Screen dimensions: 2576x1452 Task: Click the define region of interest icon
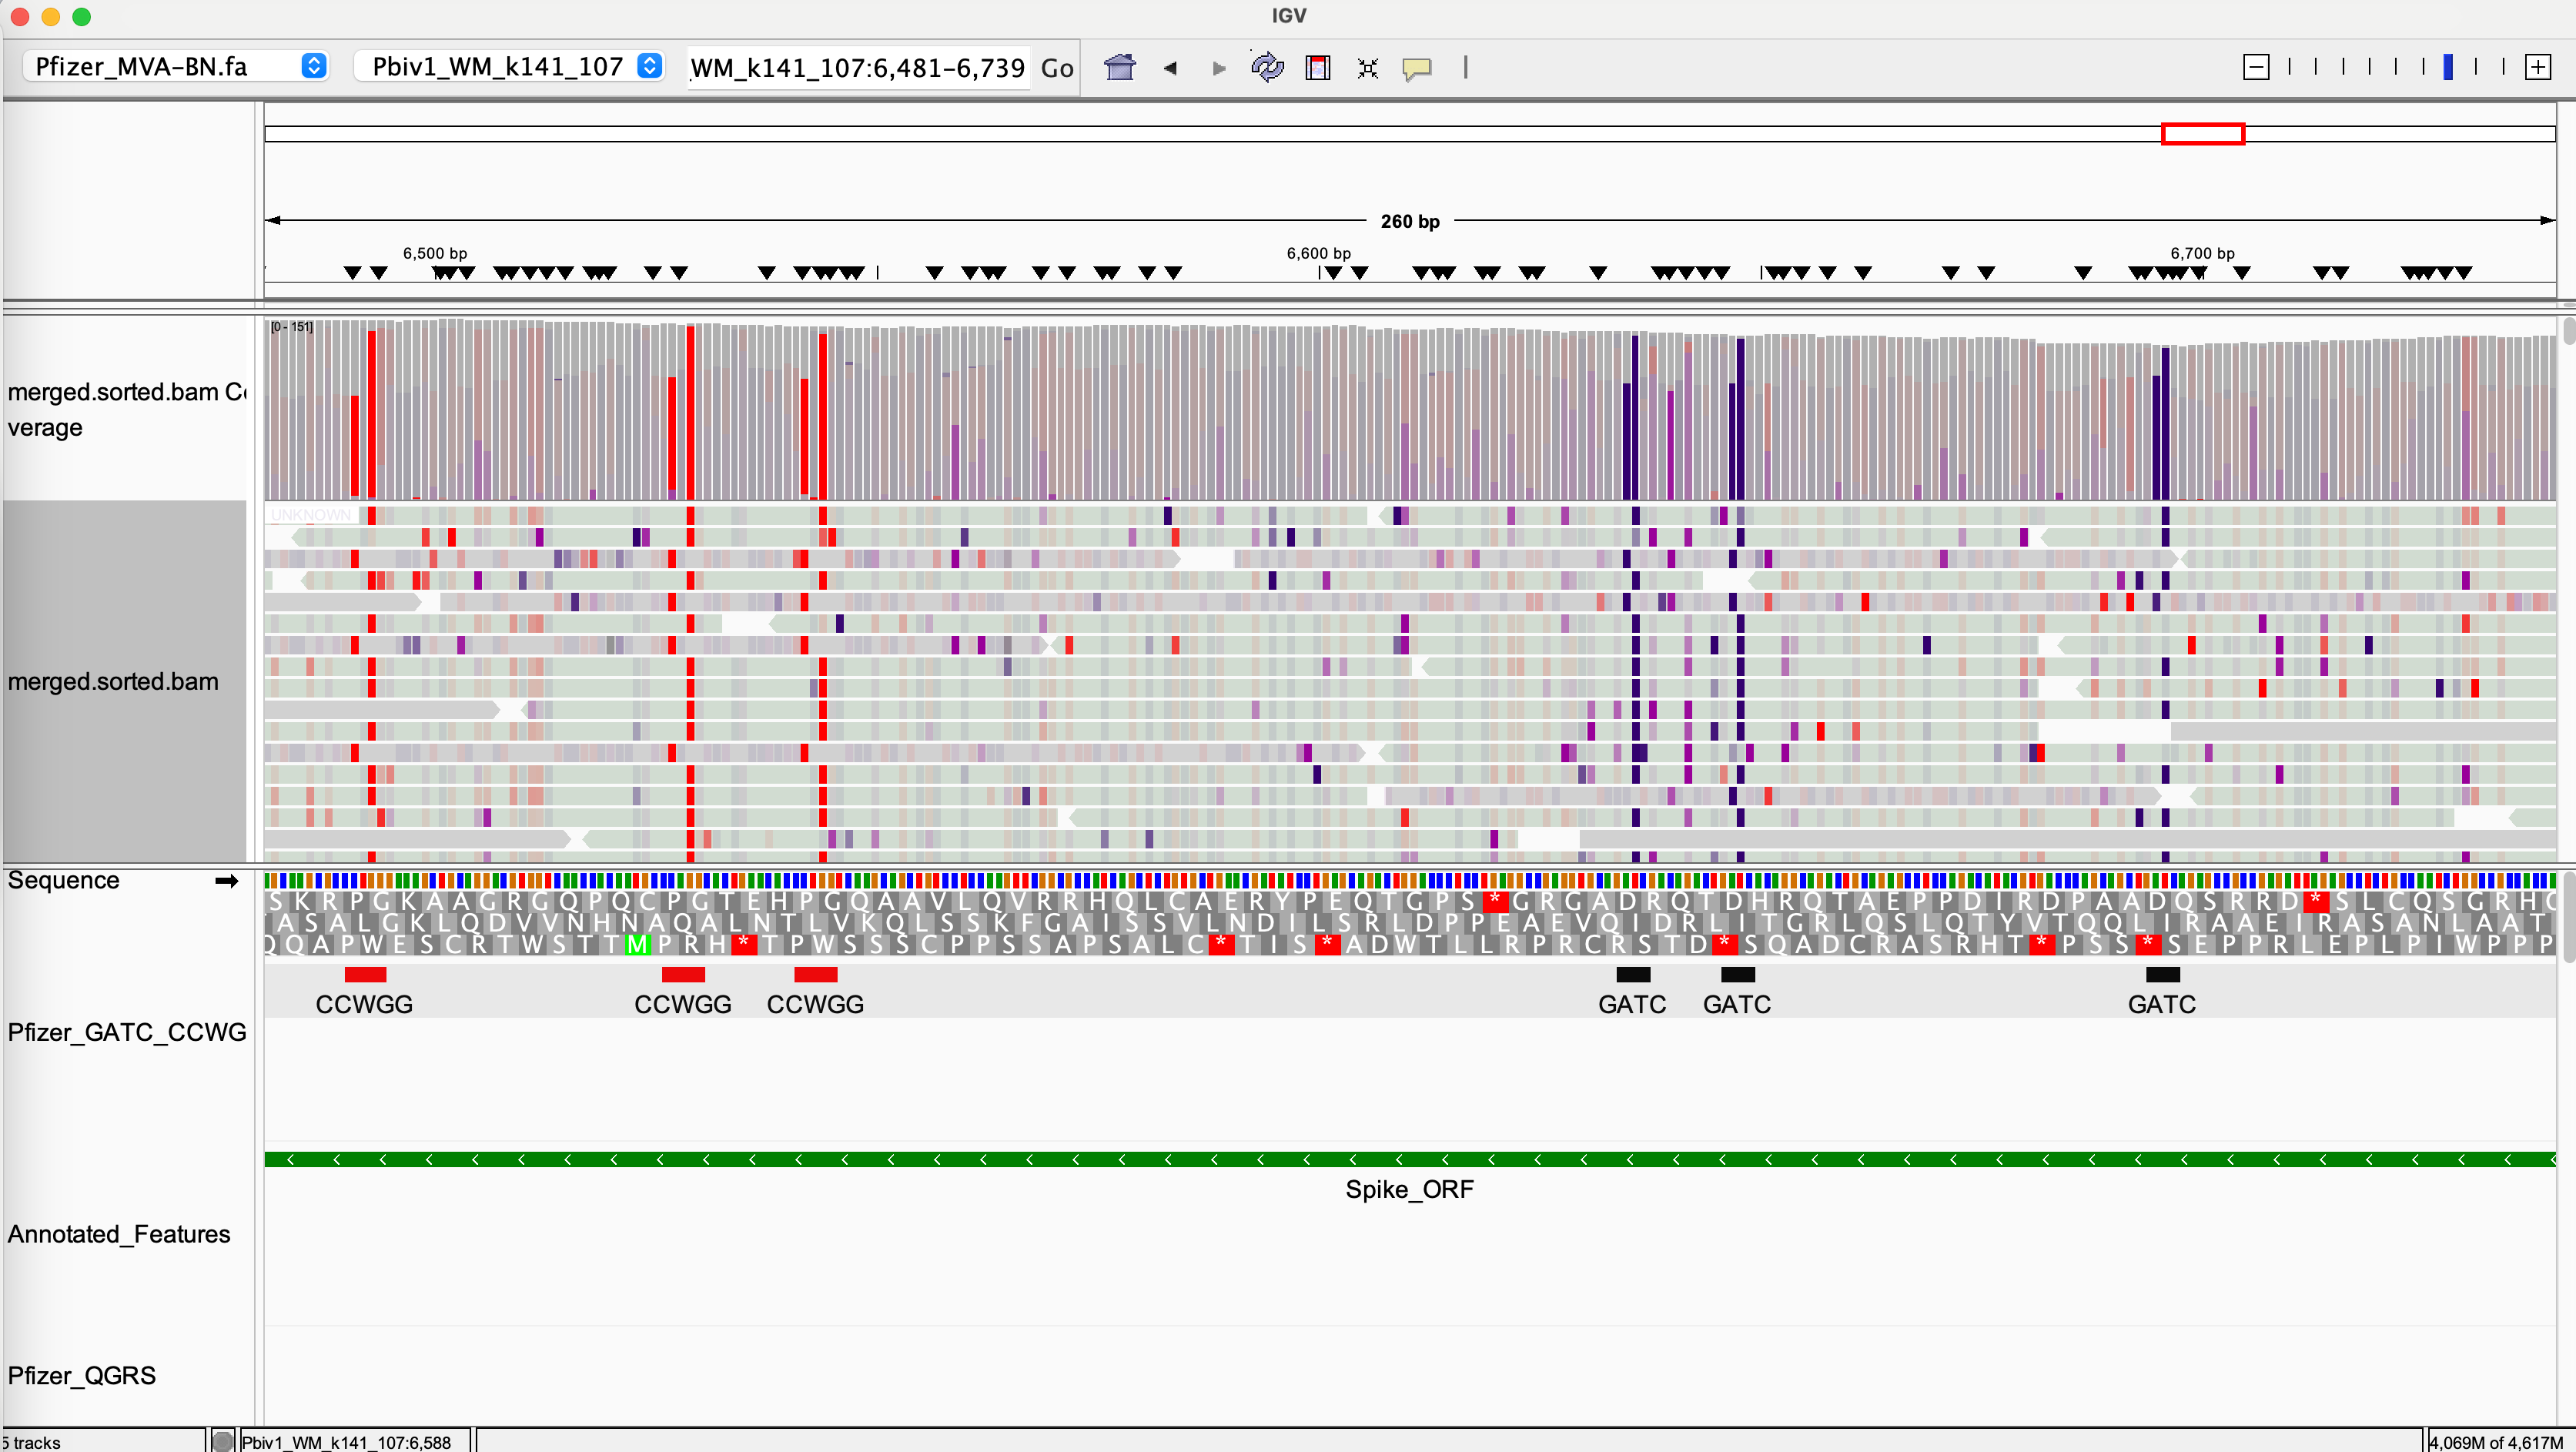(x=1317, y=67)
